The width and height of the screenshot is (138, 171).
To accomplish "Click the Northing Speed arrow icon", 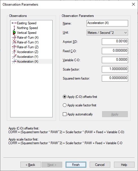I will click(14, 28).
